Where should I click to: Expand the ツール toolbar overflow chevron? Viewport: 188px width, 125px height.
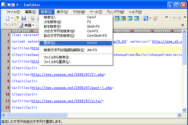[185, 17]
